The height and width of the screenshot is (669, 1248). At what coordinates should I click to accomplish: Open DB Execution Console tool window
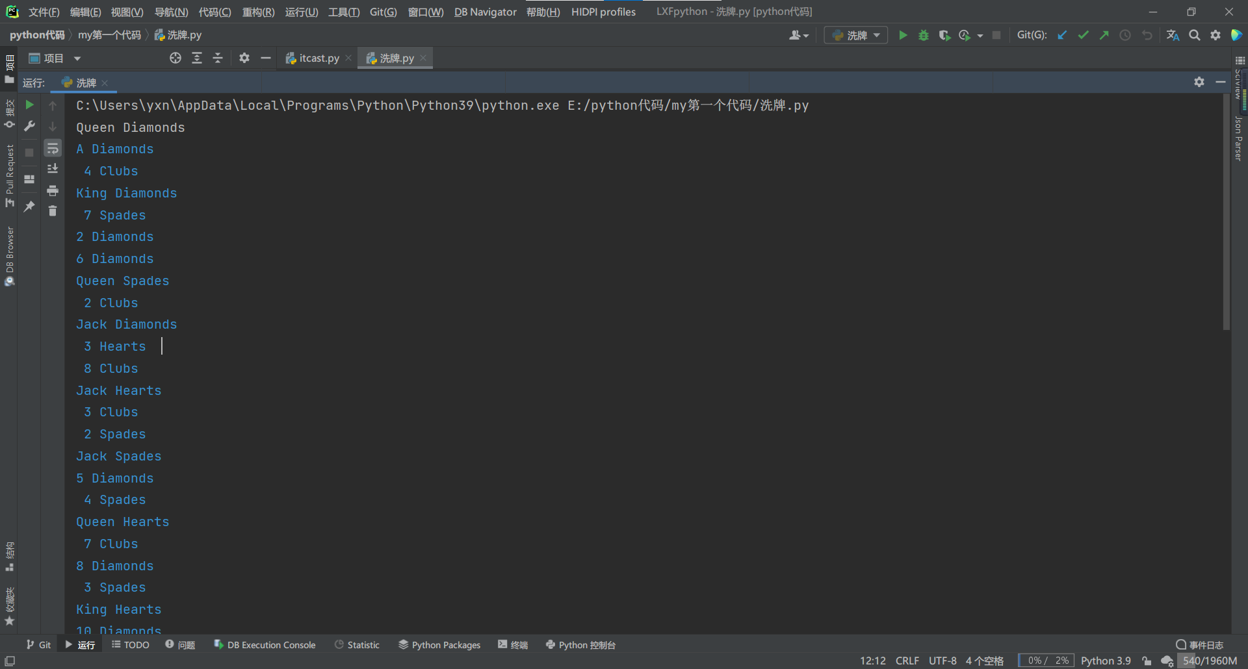pyautogui.click(x=265, y=645)
